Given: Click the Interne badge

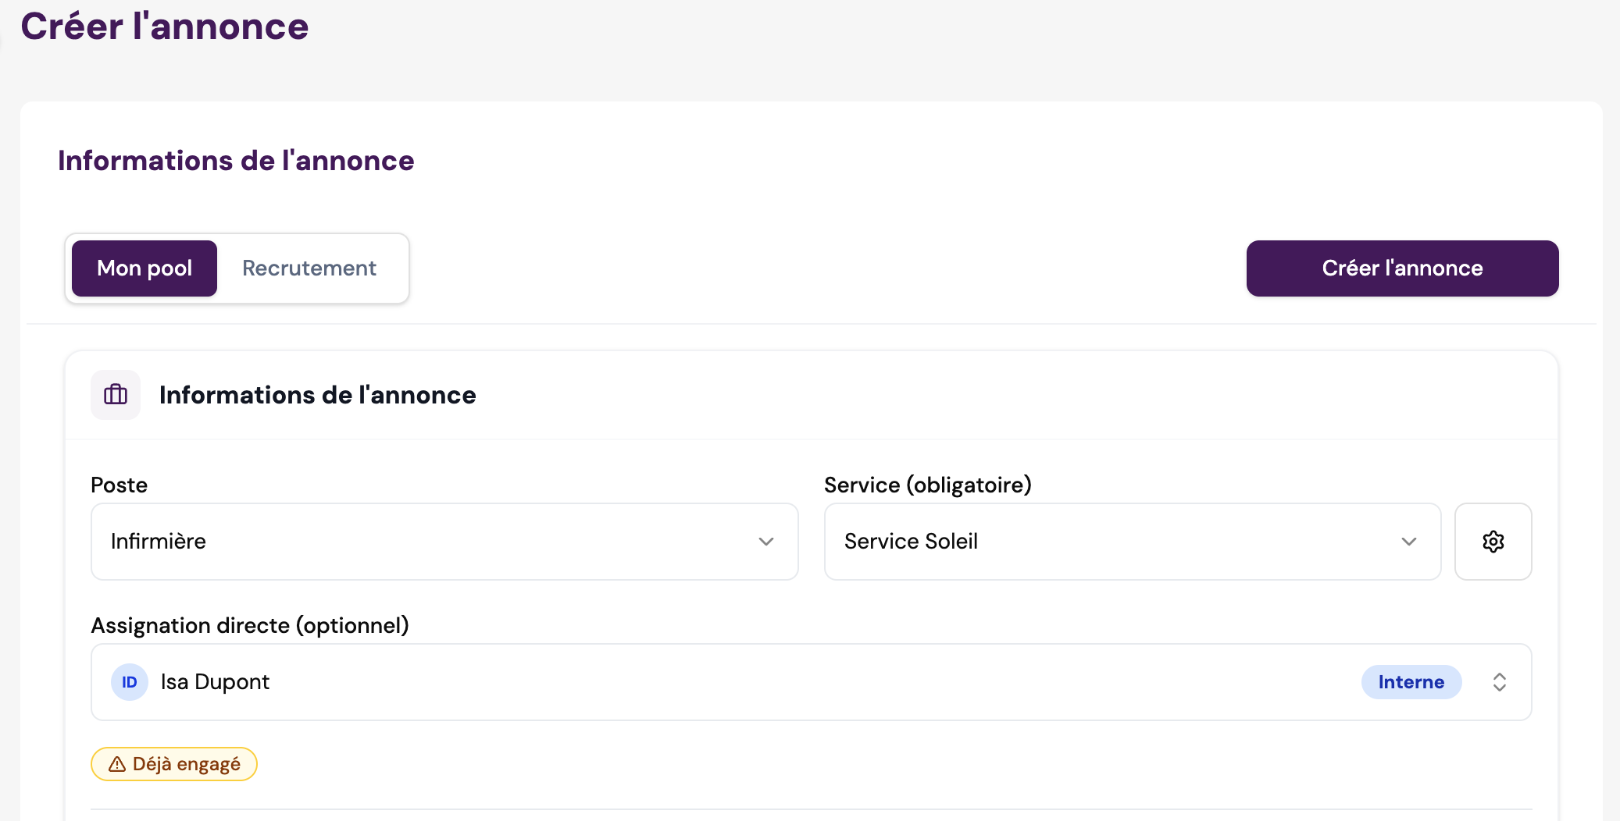Looking at the screenshot, I should [1411, 682].
